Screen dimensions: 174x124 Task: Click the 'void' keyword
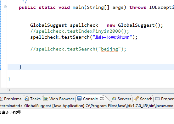click(64, 7)
